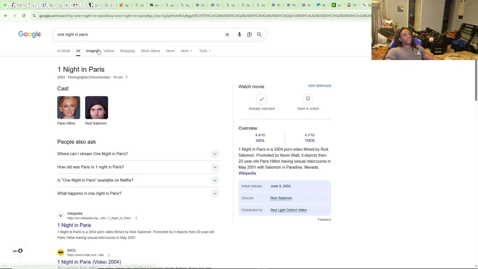This screenshot has width=478, height=269.
Task: Click the 'People also ask' heading
Action: point(77,142)
